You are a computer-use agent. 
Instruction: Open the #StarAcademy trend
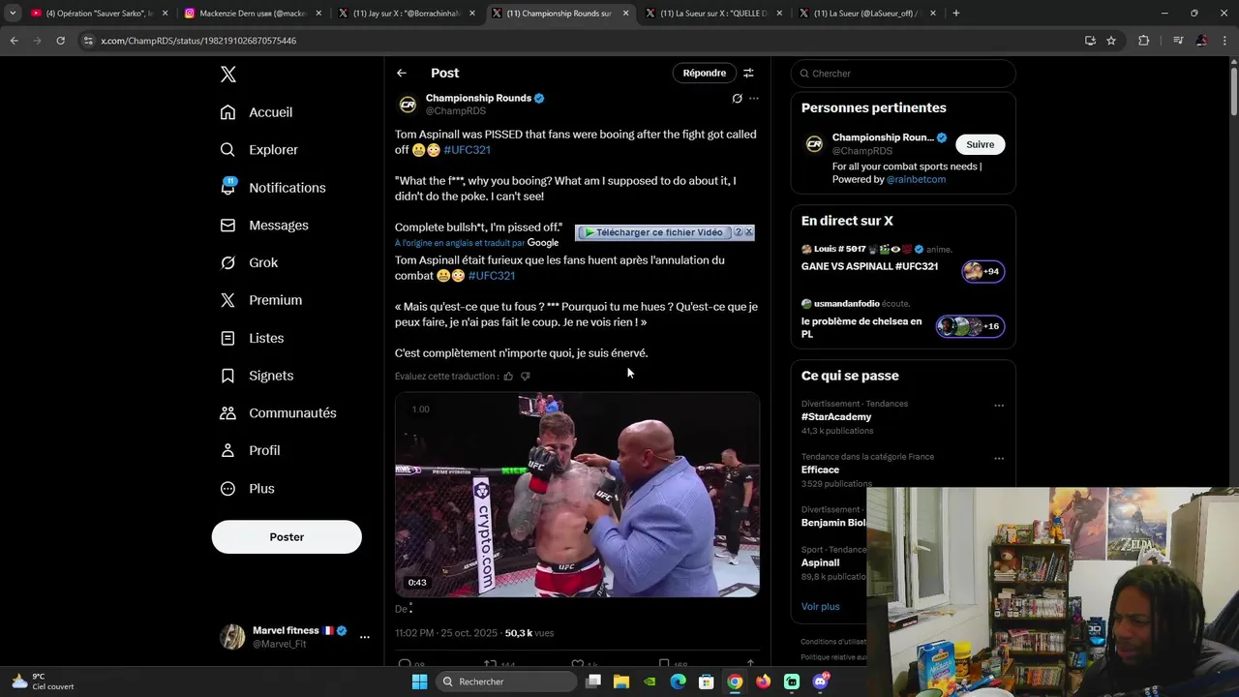coord(836,417)
